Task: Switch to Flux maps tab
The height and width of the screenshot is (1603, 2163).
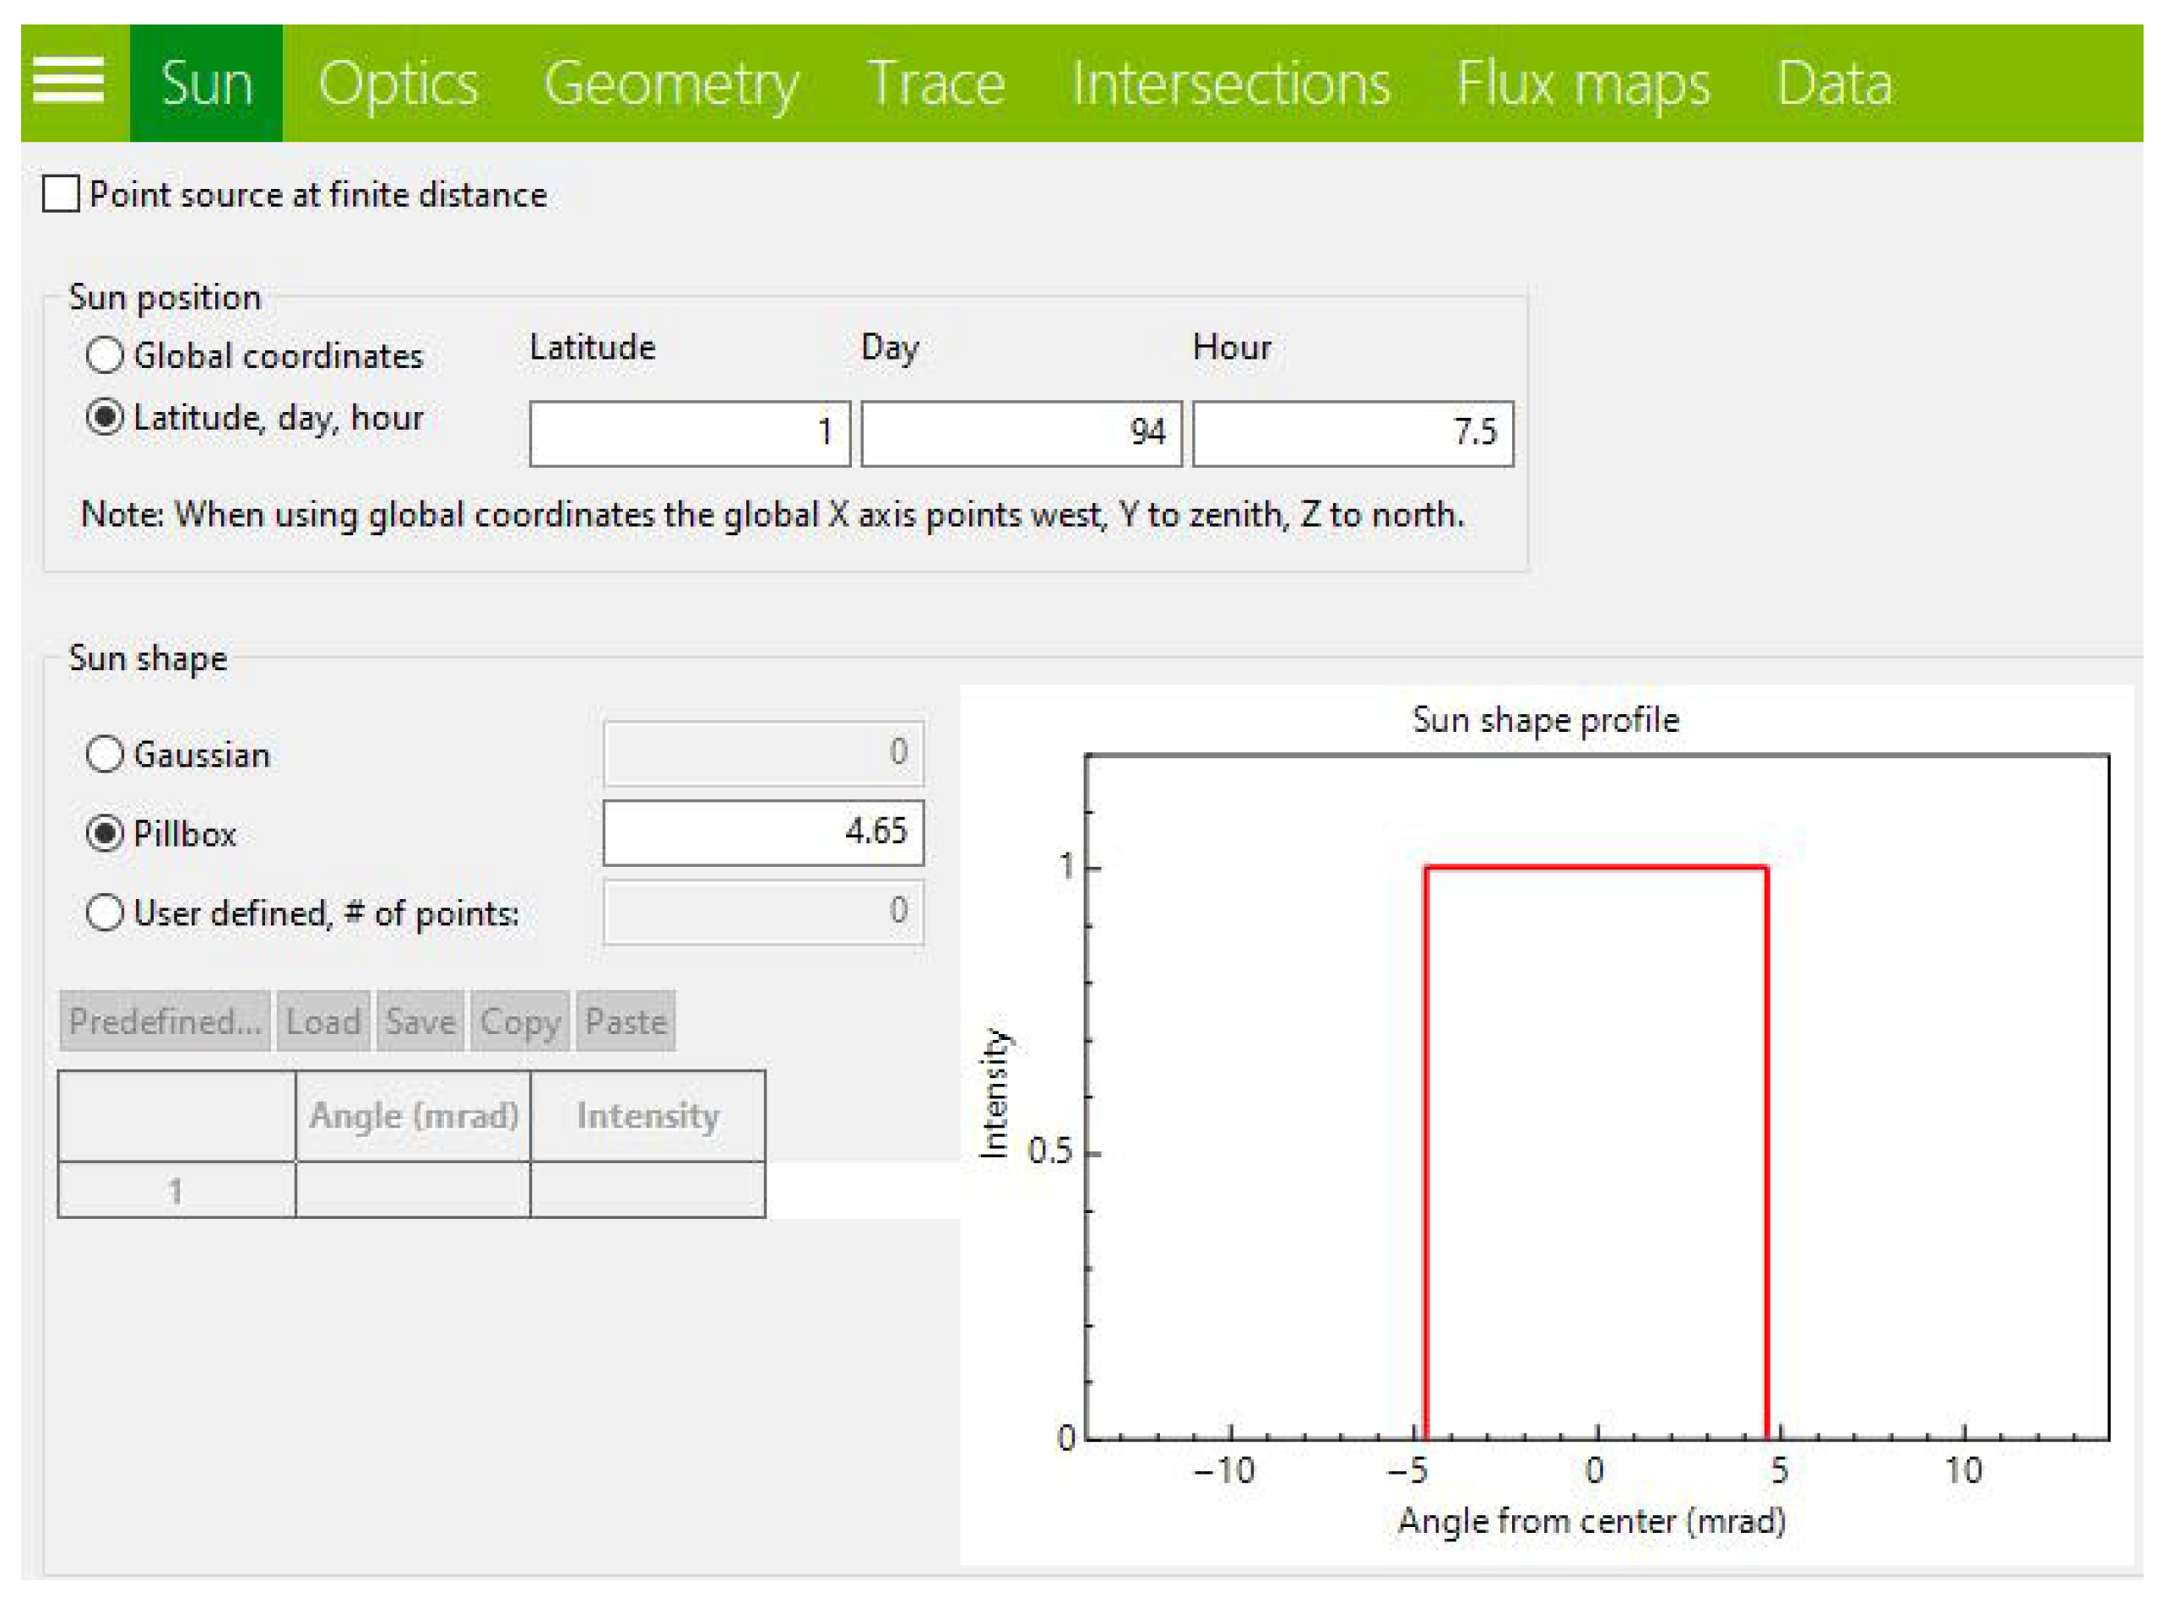Action: [1583, 84]
